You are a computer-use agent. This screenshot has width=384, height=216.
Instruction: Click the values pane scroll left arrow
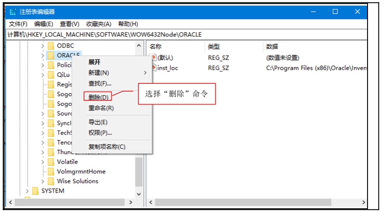tap(151, 202)
